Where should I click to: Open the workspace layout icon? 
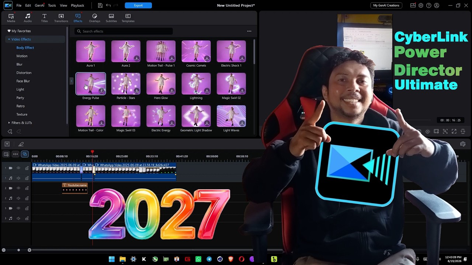click(413, 6)
